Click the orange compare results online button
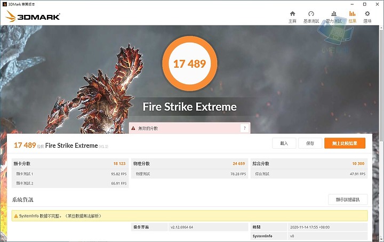Viewport: 384px width, 242px height. click(x=345, y=143)
